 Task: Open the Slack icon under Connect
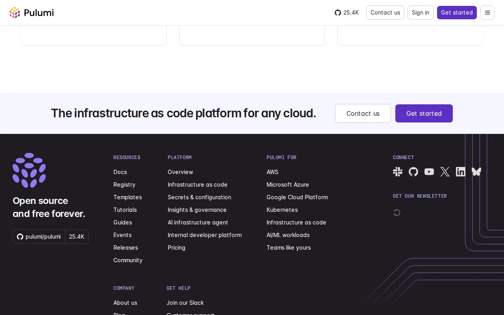(x=398, y=172)
